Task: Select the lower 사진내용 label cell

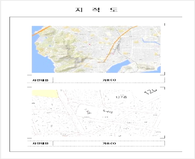Action: tap(41, 143)
